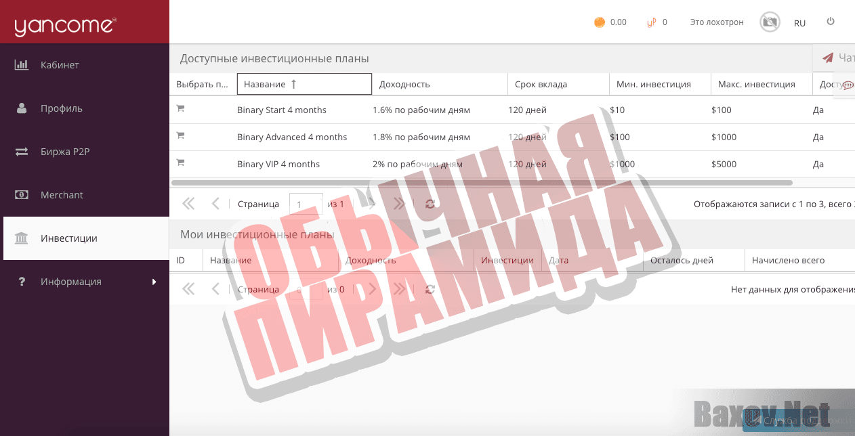Click the Это лохотрон username link
The width and height of the screenshot is (855, 436).
716,22
